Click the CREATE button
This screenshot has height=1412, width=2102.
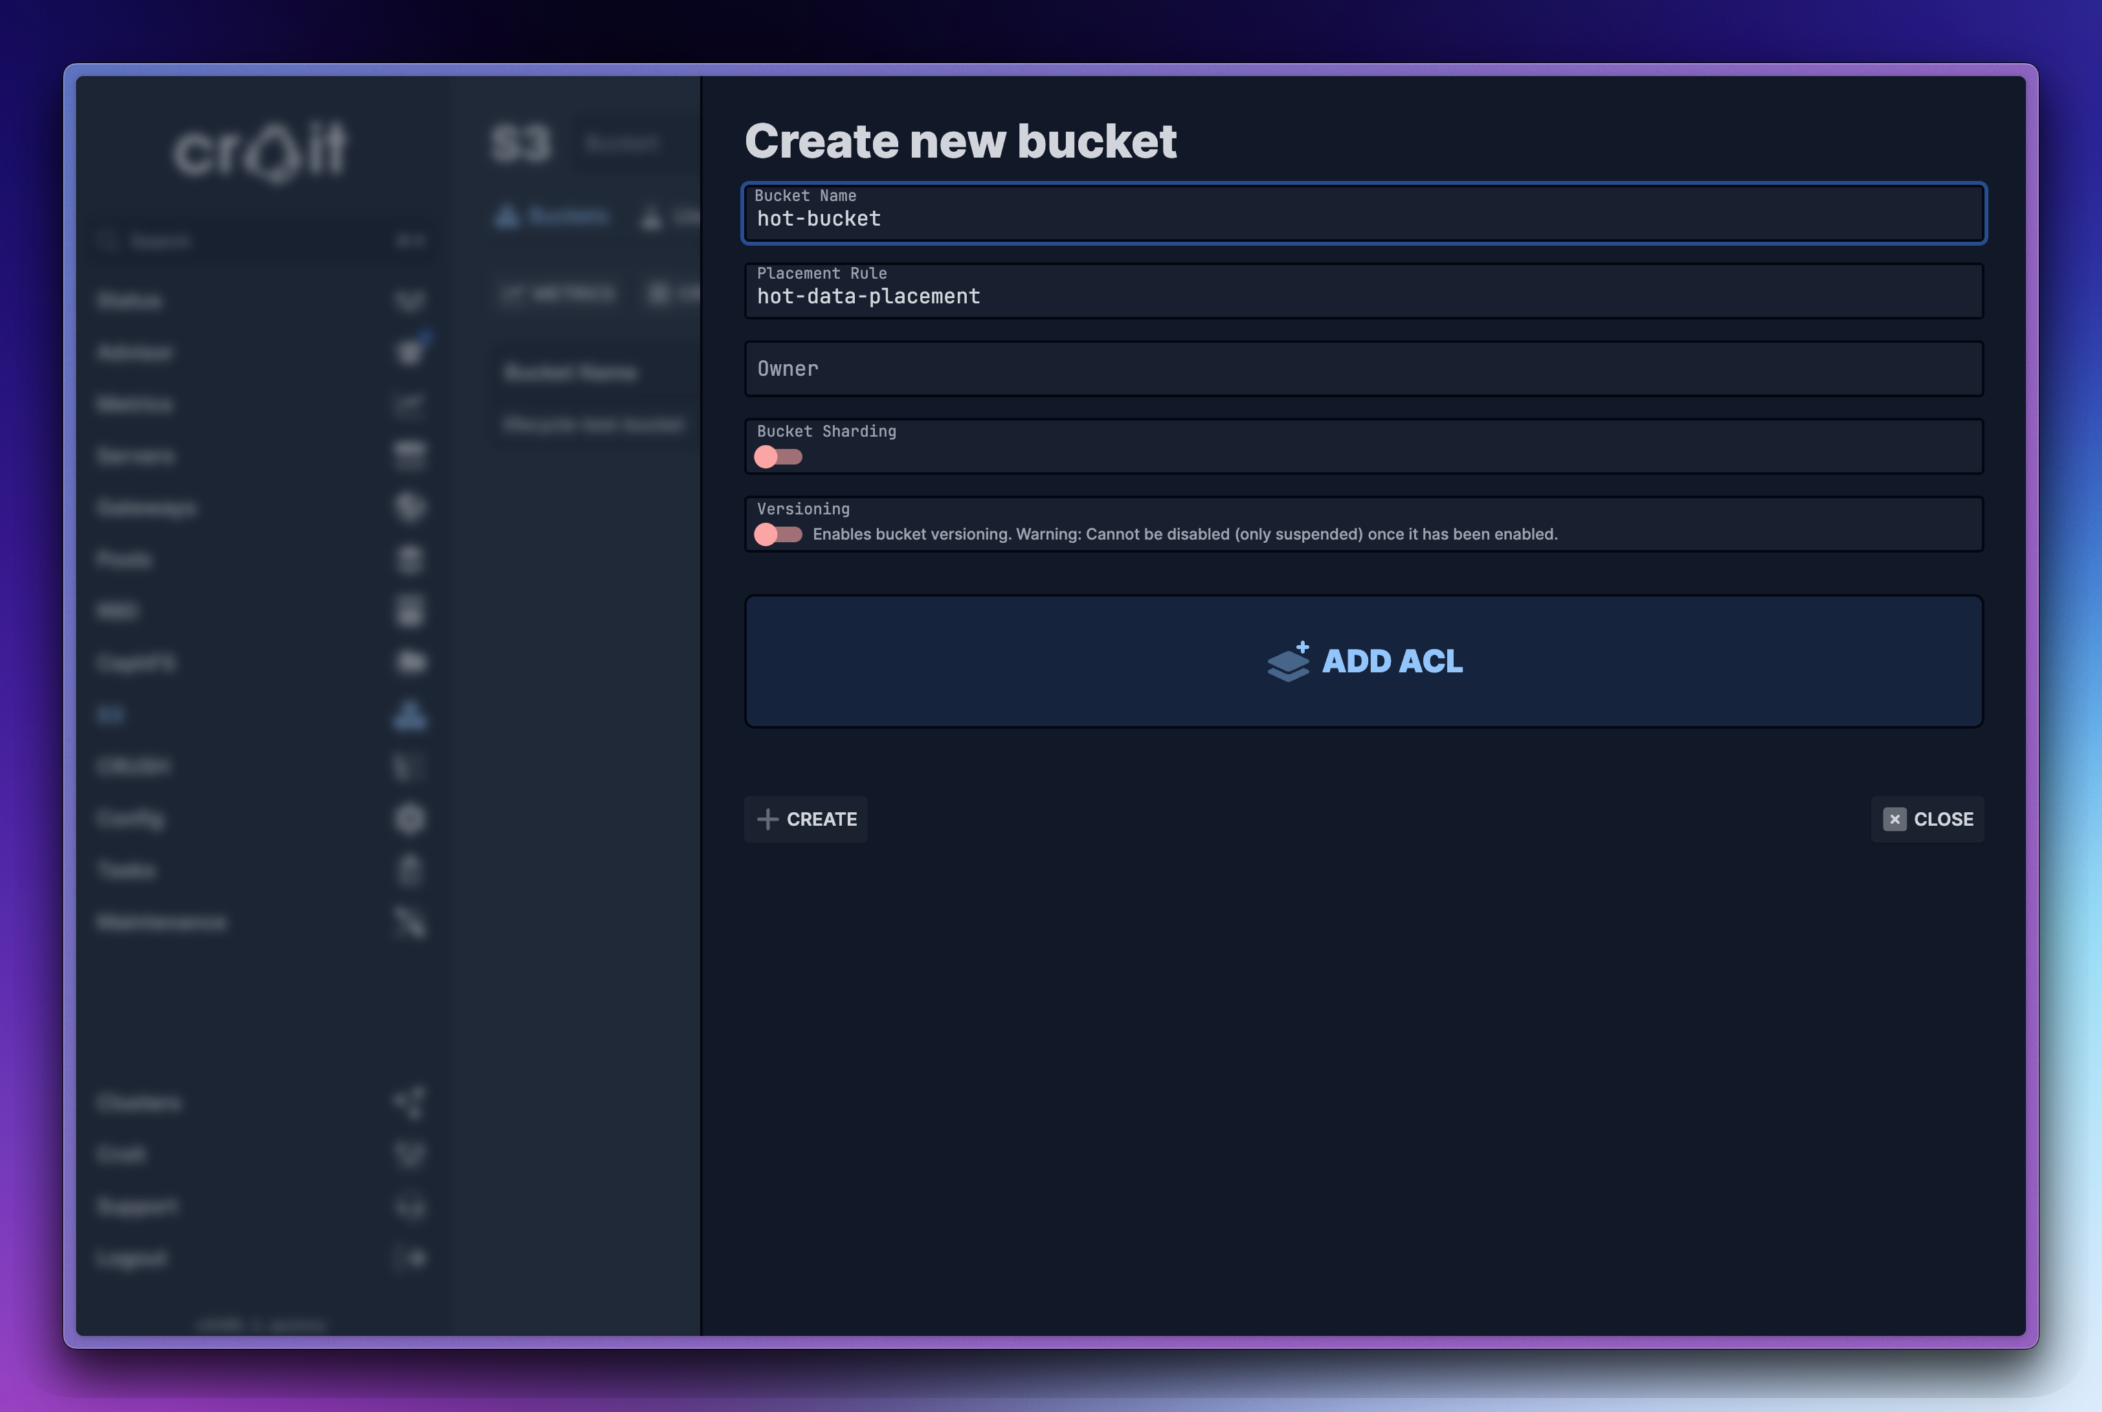[806, 818]
